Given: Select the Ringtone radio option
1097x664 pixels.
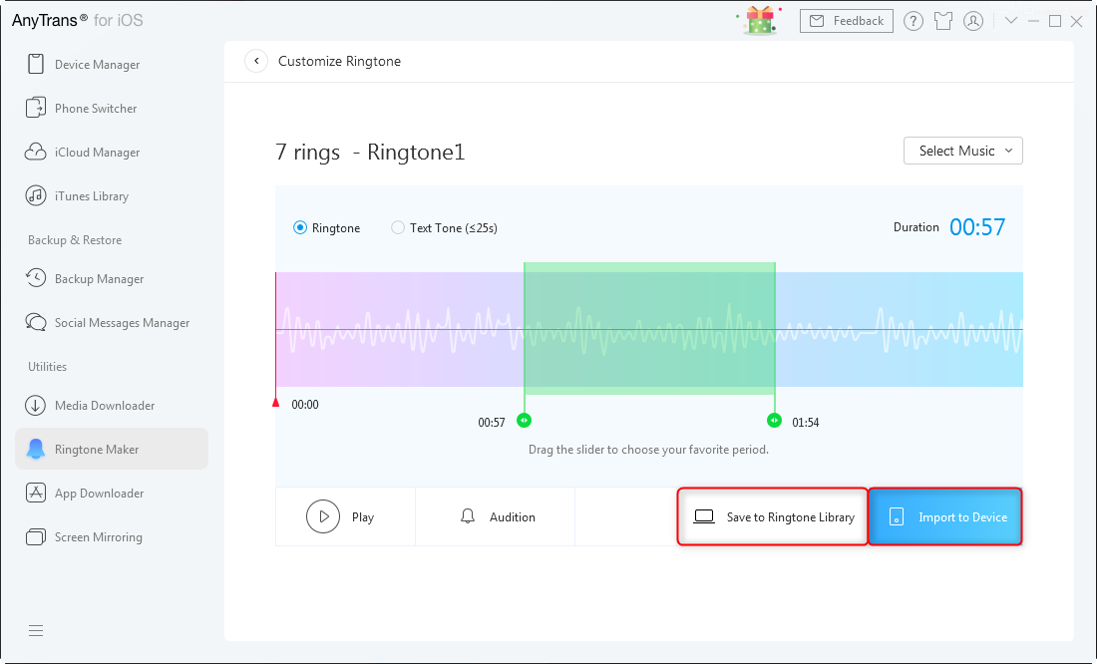Looking at the screenshot, I should (x=300, y=227).
